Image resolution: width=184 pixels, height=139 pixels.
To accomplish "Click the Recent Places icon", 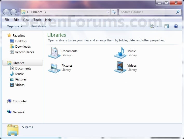I will (x=12, y=52).
